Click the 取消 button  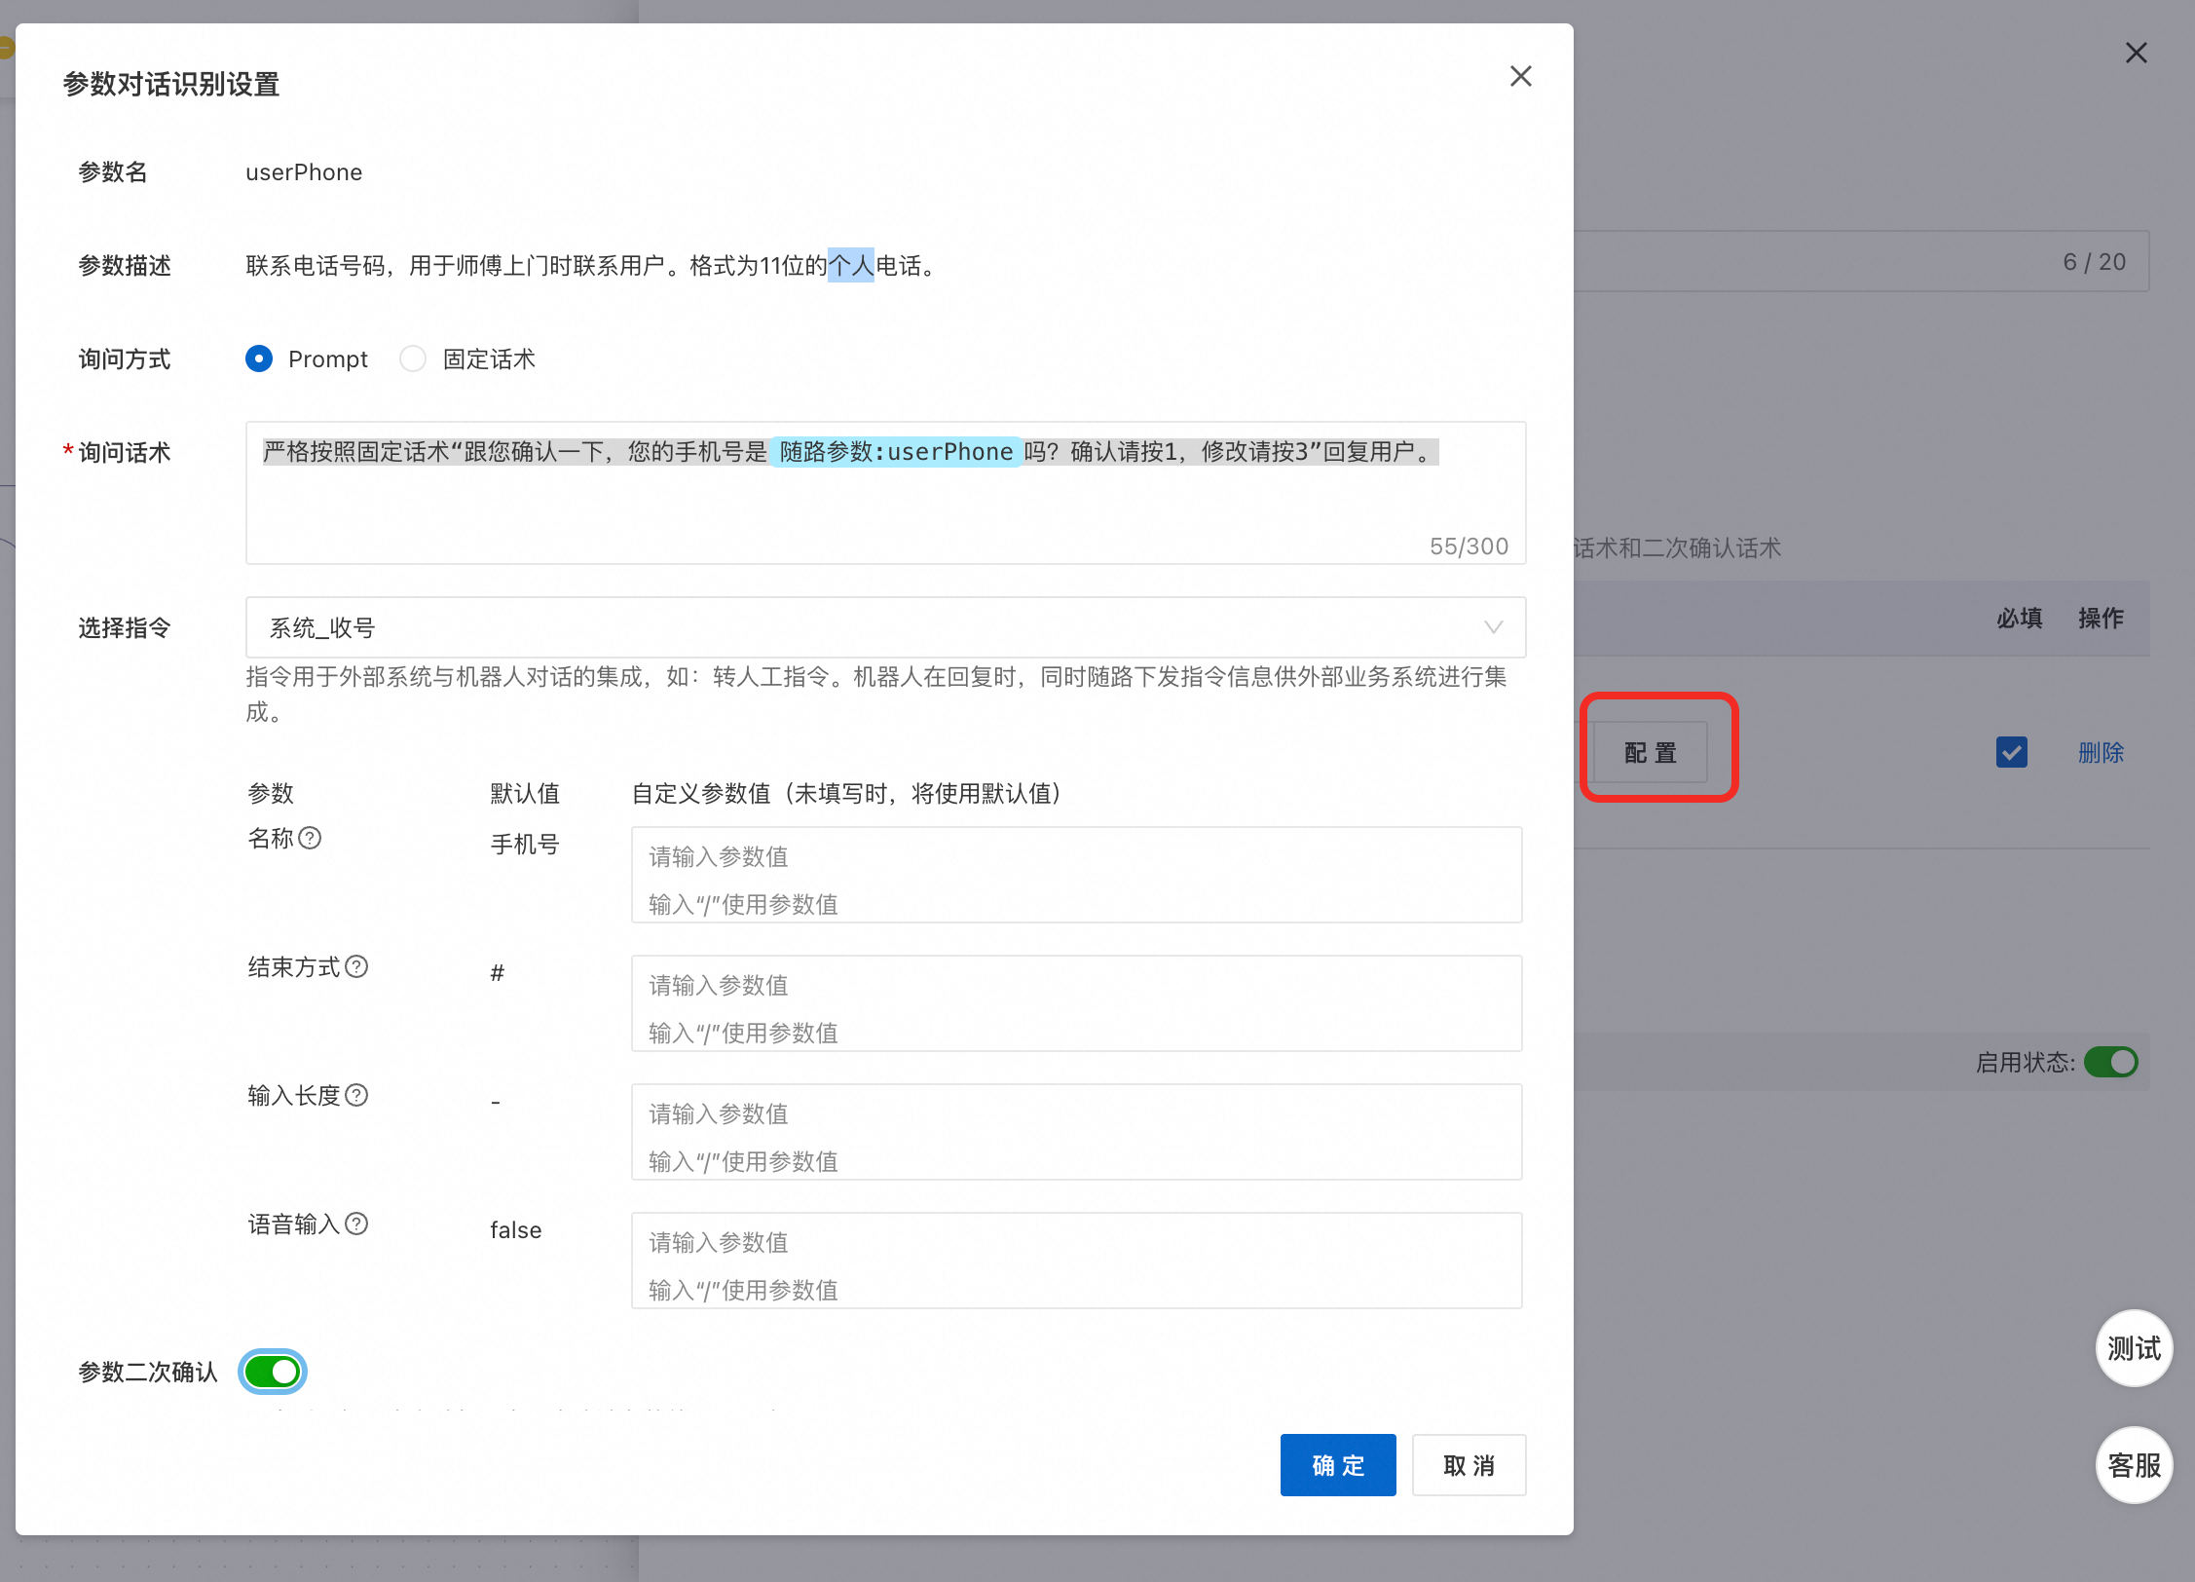click(1468, 1465)
